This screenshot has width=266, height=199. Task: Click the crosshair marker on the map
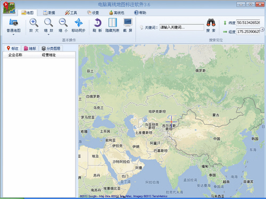tap(171, 122)
